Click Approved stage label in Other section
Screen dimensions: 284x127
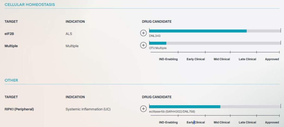point(272,122)
